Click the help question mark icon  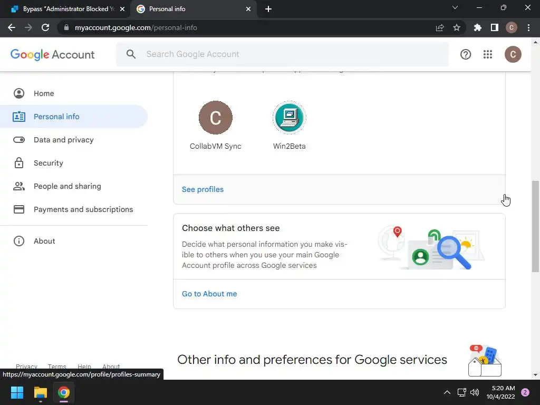click(466, 54)
